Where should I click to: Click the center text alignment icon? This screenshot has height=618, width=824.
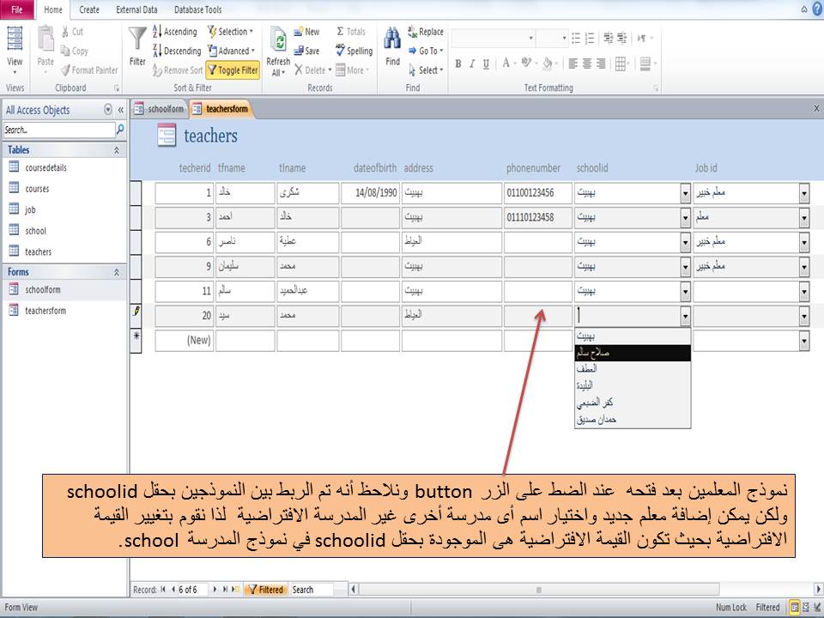[x=587, y=64]
